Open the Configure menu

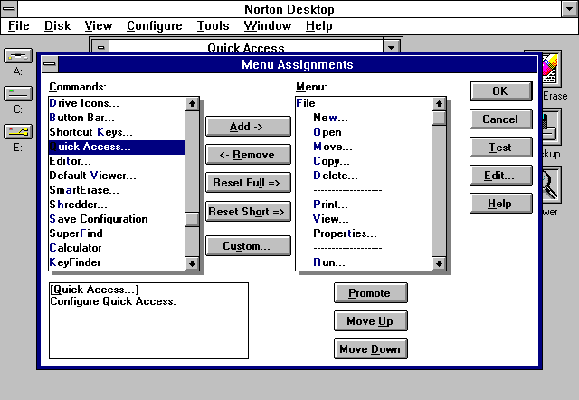(x=155, y=26)
